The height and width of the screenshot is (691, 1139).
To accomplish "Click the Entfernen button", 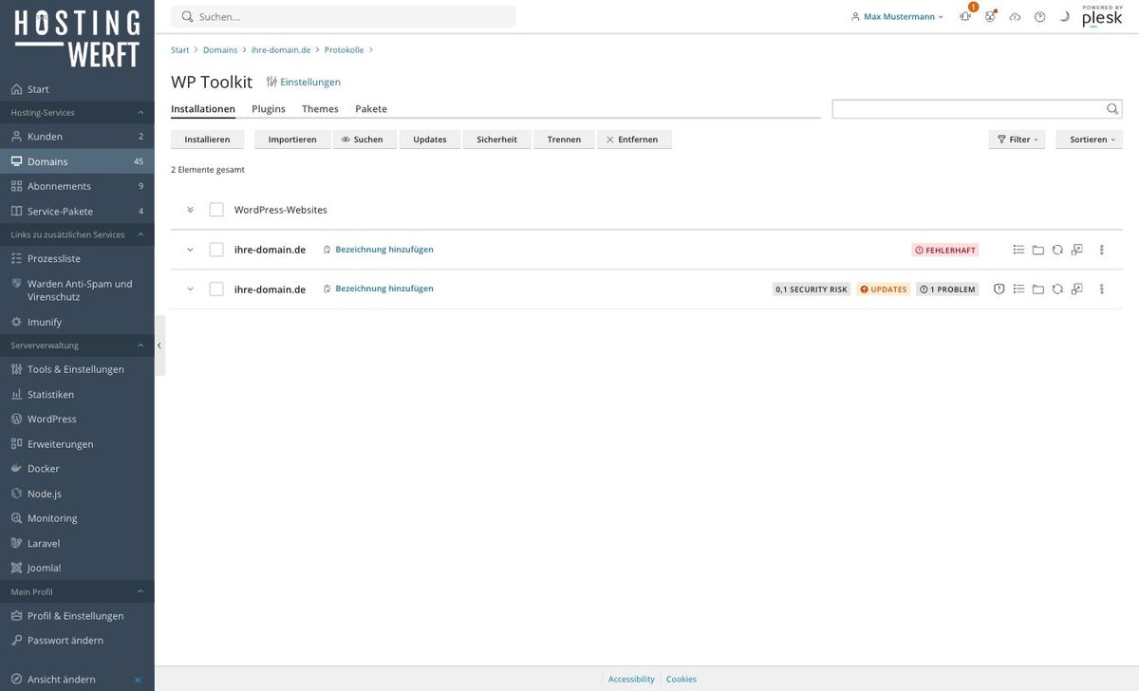I will pos(634,140).
